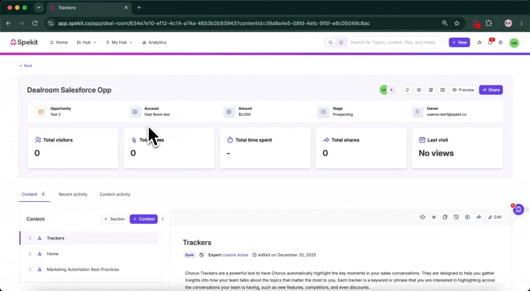
Task: Add a collaborator with the plus icon
Action: (x=391, y=90)
